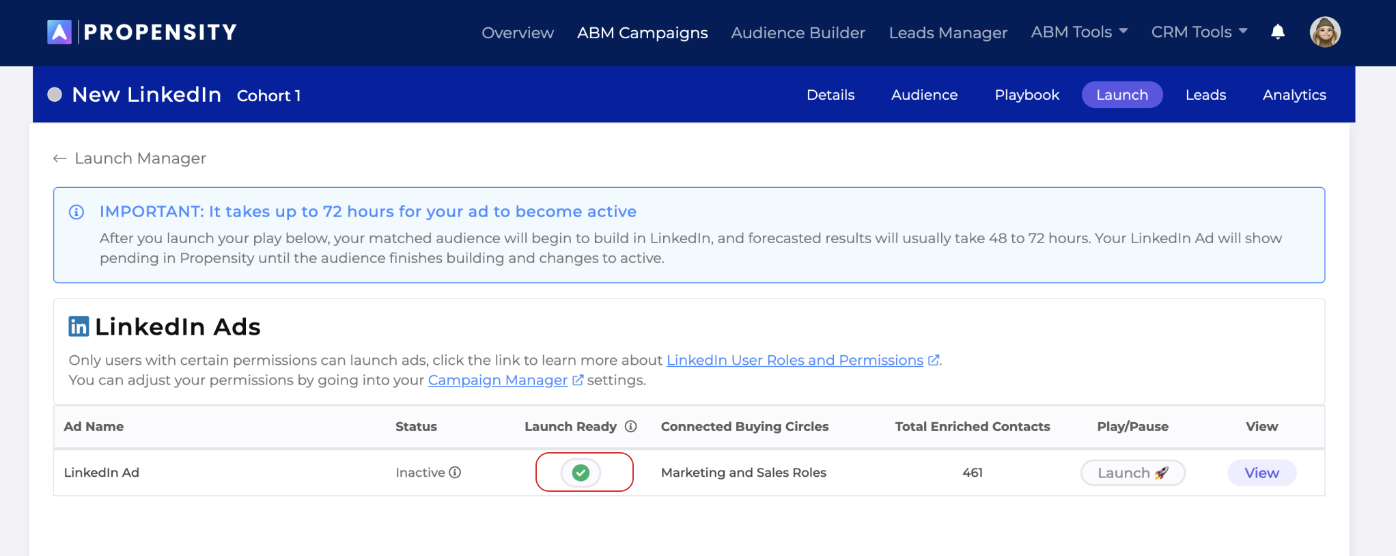Switch to the Playbook tab

tap(1027, 95)
